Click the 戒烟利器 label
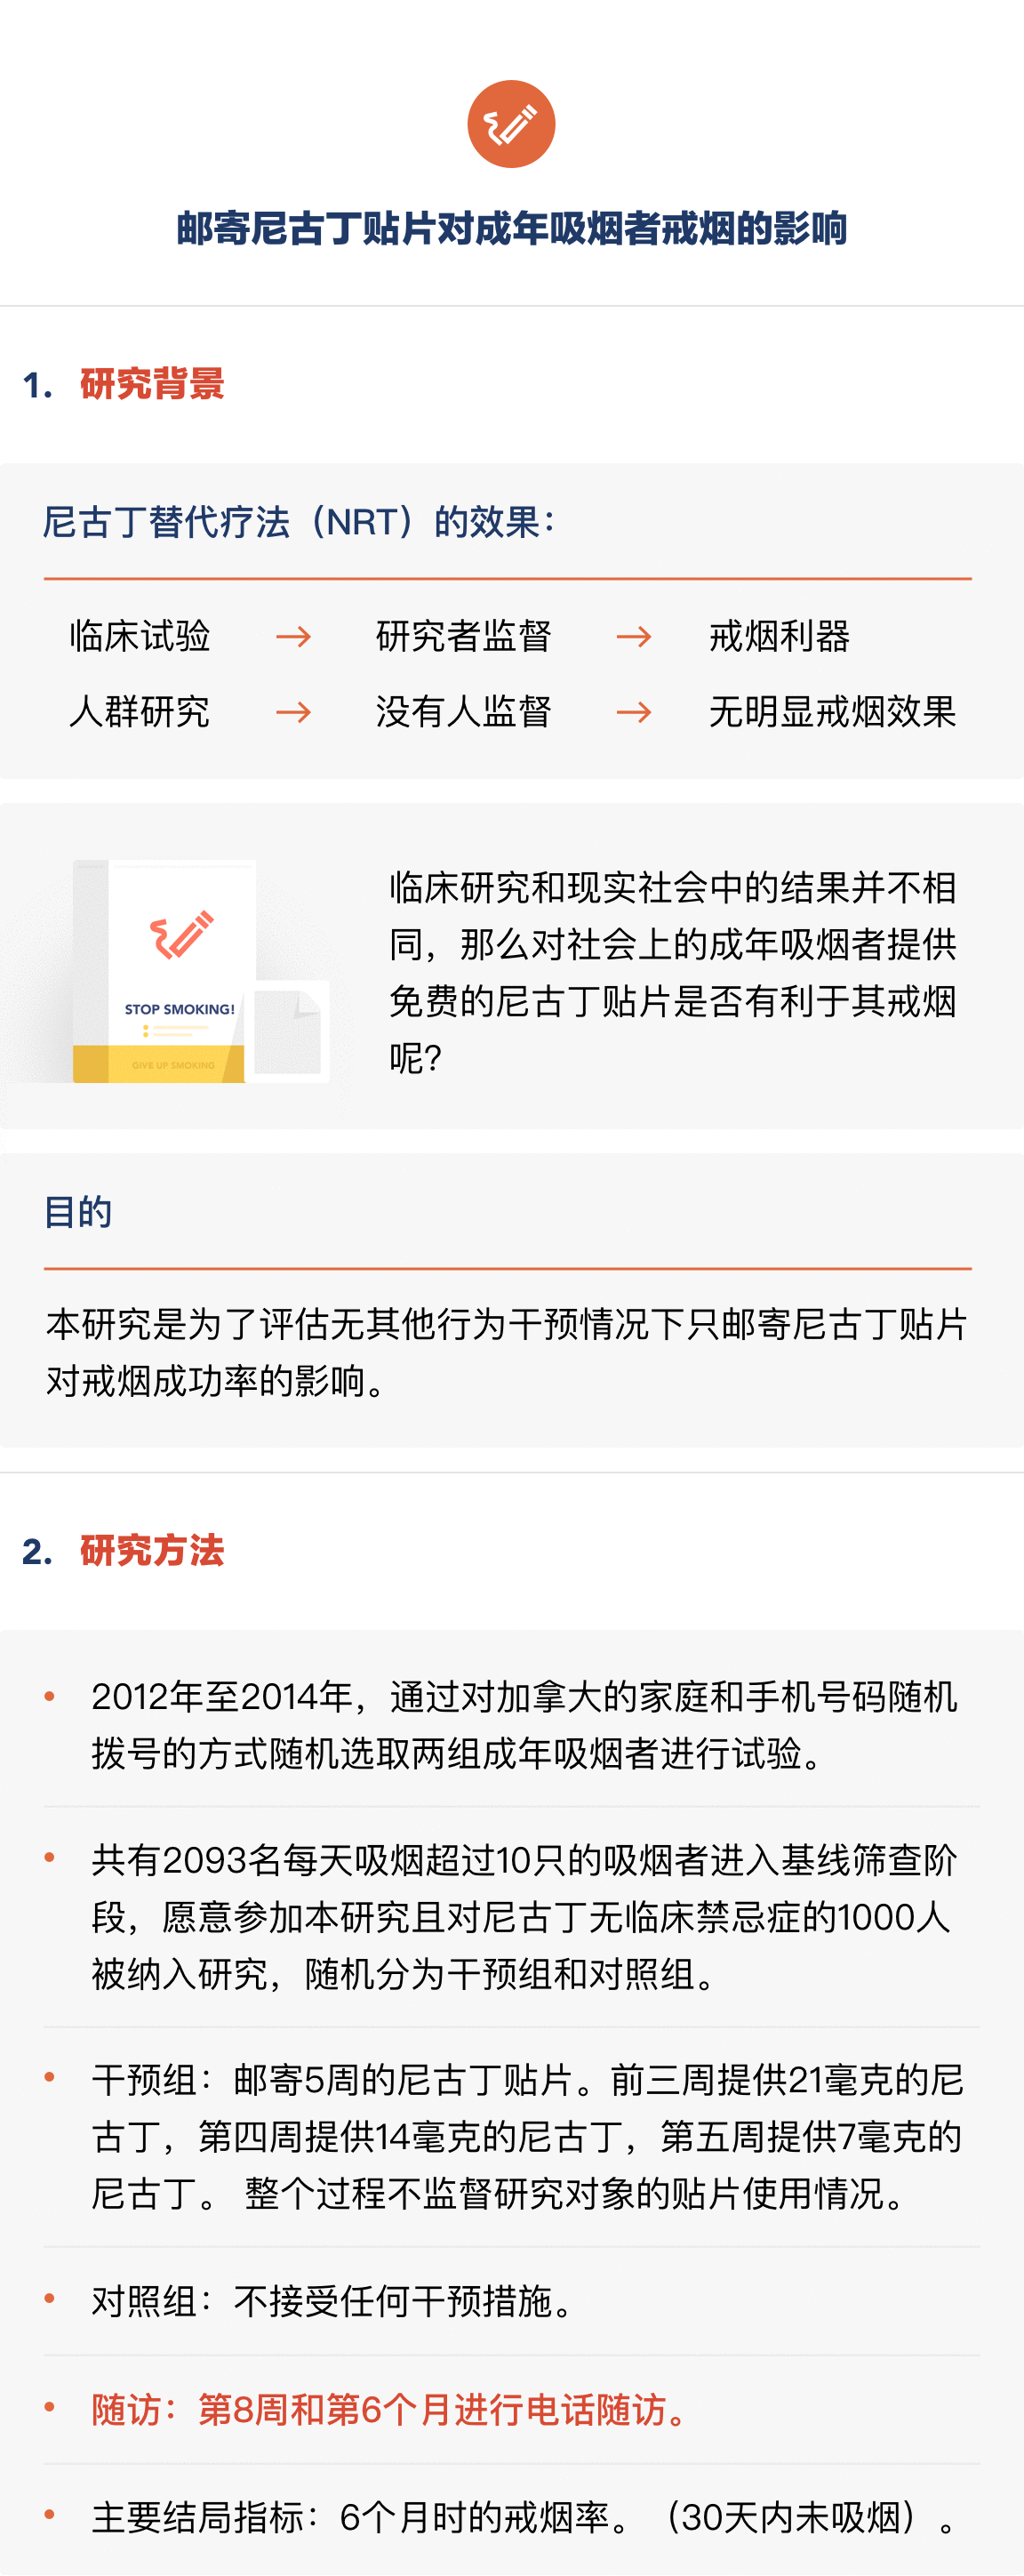This screenshot has width=1024, height=2576. point(779,637)
